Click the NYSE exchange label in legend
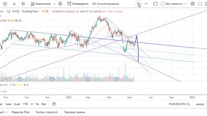The width and height of the screenshot is (207, 116). (x=16, y=12)
